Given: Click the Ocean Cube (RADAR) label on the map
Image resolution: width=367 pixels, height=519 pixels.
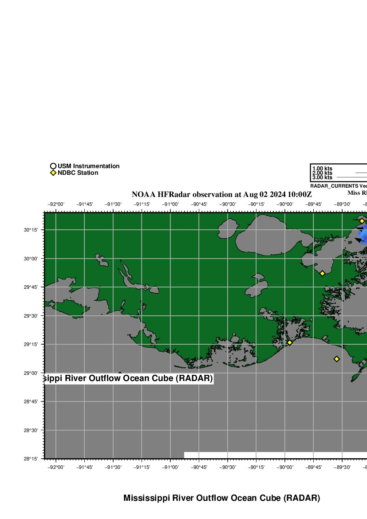Looking at the screenshot, I should point(129,379).
